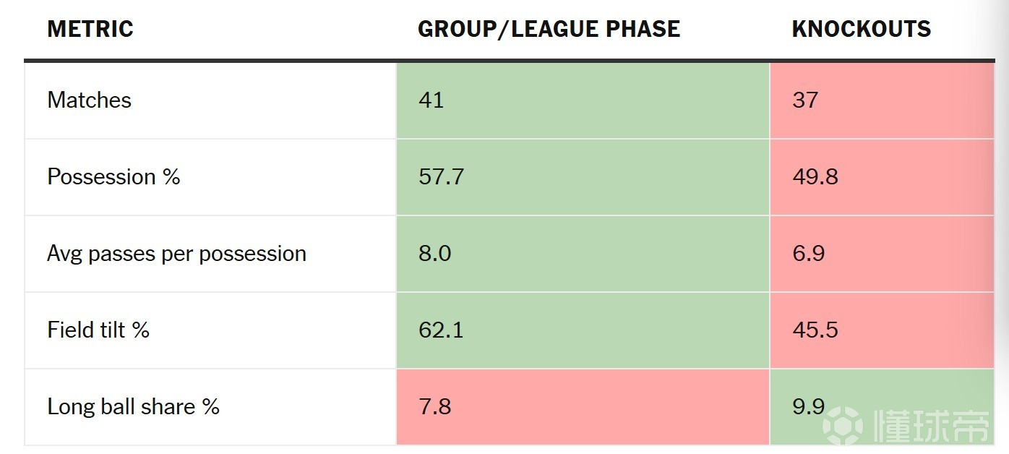Viewport: 1009px width, 454px height.
Task: Click the knockouts long ball value 9.9
Action: [808, 406]
